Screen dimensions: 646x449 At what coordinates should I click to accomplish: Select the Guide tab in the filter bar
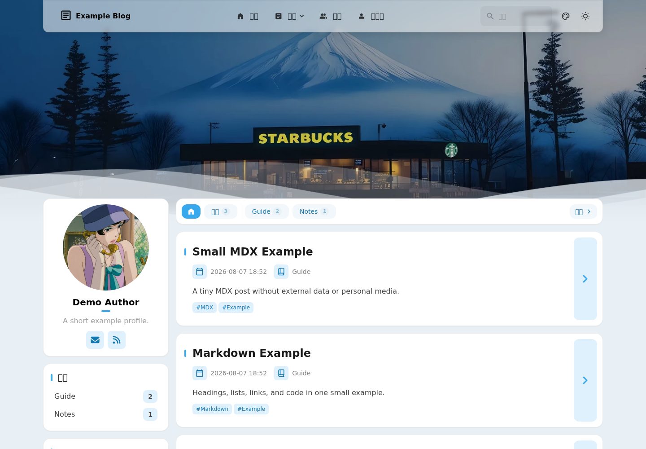267,211
